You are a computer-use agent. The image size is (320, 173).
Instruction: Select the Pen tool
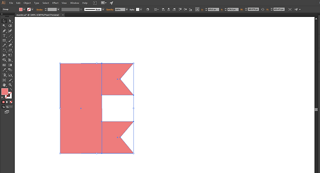pyautogui.click(x=4, y=31)
